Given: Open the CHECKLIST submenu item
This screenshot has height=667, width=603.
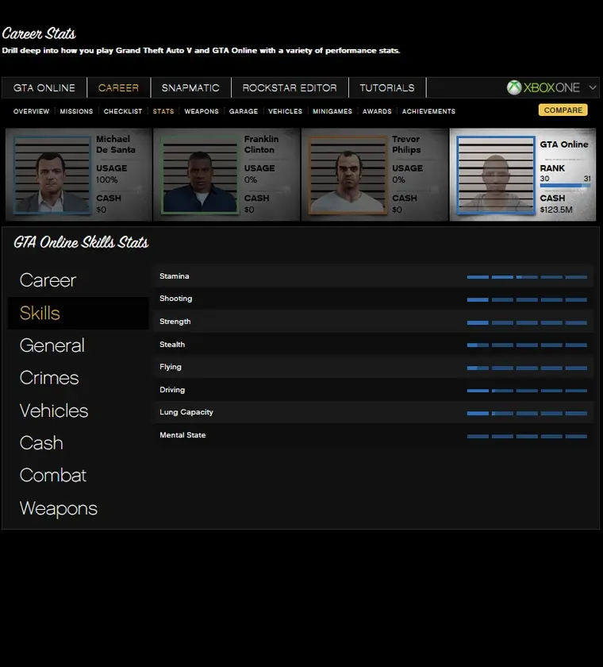Looking at the screenshot, I should pyautogui.click(x=123, y=111).
